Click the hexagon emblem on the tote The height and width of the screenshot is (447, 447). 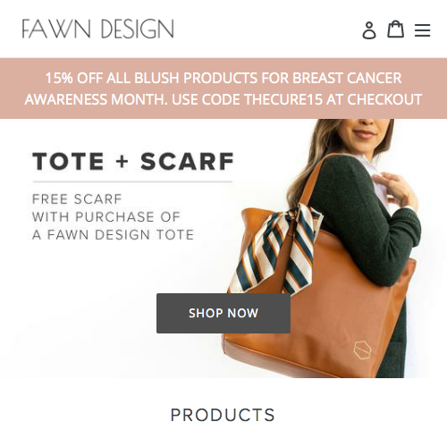(363, 350)
